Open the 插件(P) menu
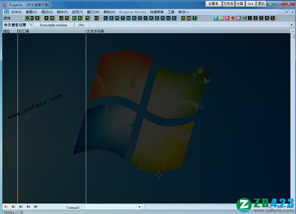 pos(62,12)
